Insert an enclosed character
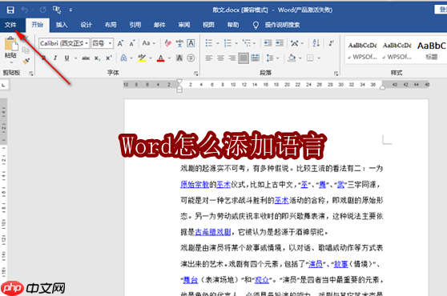Viewport: 447px width, 296px height. point(191,58)
